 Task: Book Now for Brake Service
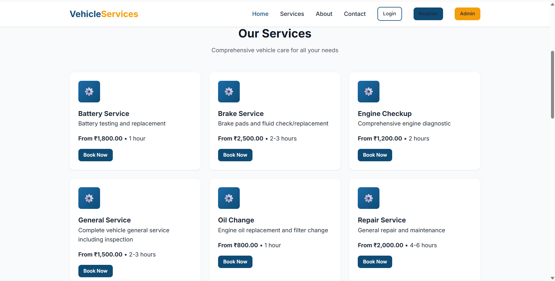tap(235, 155)
